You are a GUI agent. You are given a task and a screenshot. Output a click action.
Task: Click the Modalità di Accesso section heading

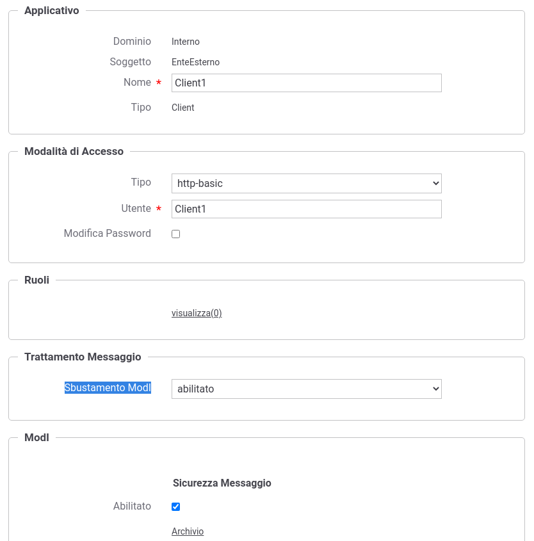click(74, 151)
